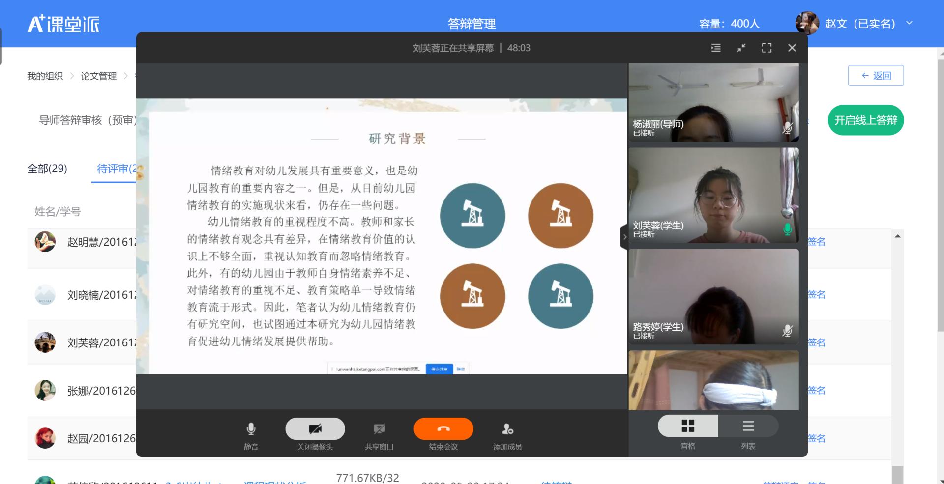Switch to 列表 list view
The image size is (944, 484).
[x=748, y=426]
